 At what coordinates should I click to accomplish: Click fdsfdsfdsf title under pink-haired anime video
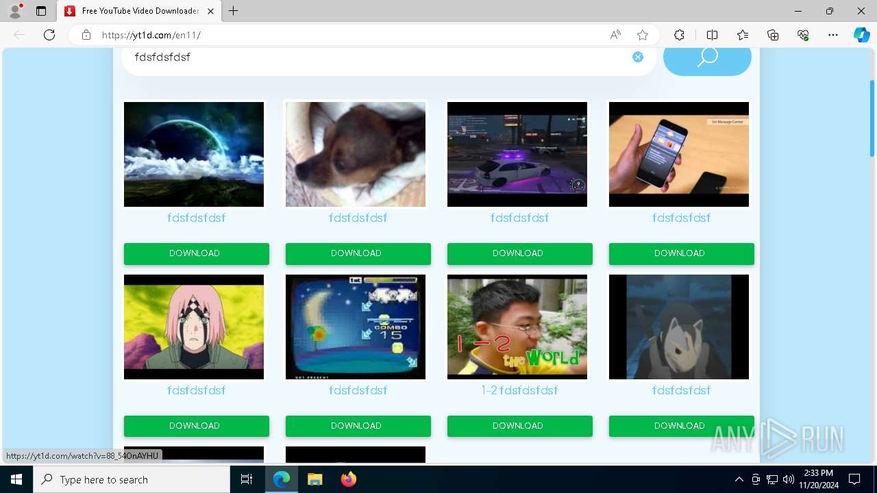coord(196,390)
